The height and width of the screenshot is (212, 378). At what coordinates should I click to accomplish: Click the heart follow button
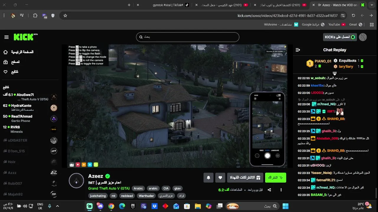tap(220, 178)
